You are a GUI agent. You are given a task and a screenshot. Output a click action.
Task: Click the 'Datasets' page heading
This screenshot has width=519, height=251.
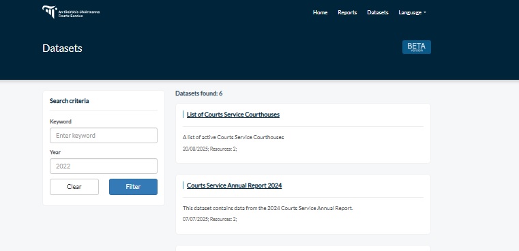(62, 48)
